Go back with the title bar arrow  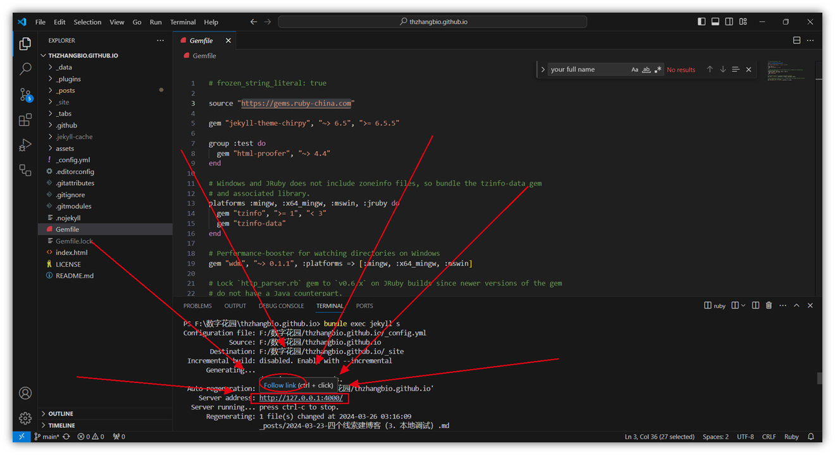click(x=254, y=21)
